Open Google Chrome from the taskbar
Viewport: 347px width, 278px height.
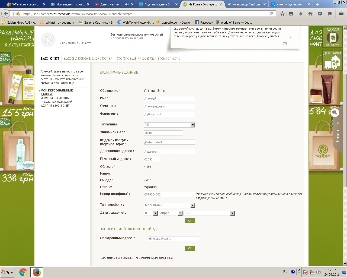pyautogui.click(x=23, y=272)
